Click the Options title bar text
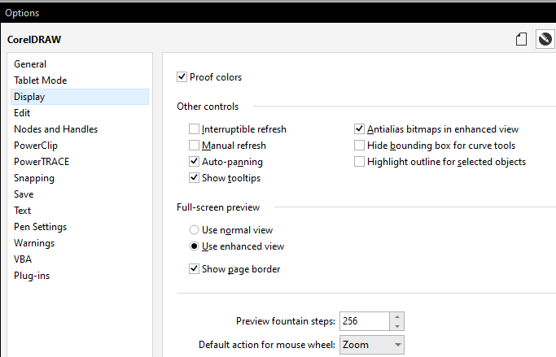This screenshot has width=556, height=357. point(22,13)
